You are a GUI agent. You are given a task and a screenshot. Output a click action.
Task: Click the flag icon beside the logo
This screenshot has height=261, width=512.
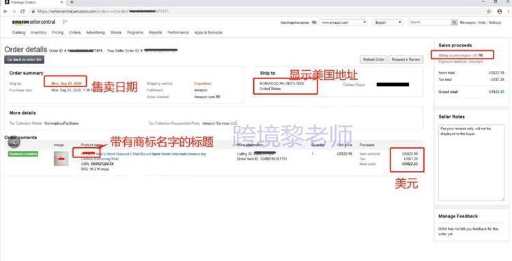65,22
